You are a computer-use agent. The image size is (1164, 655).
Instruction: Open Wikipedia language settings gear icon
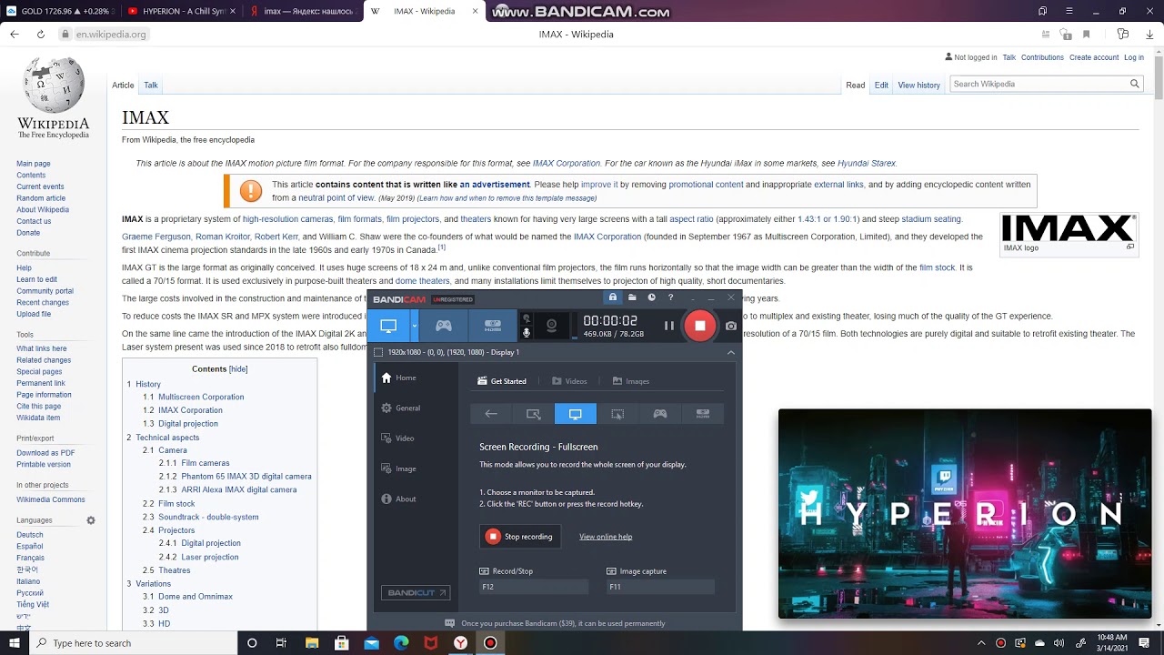91,520
